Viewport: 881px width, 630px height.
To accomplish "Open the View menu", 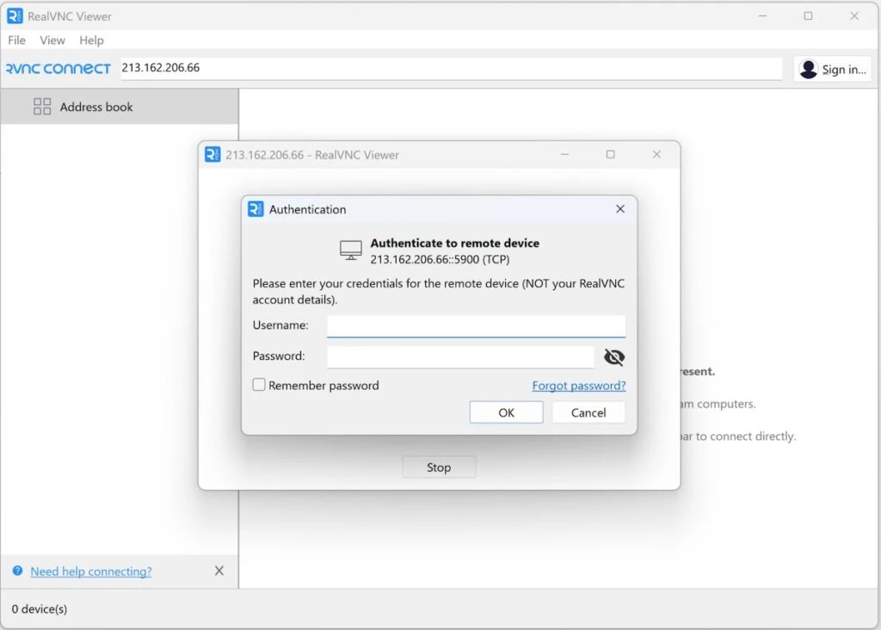I will coord(52,40).
